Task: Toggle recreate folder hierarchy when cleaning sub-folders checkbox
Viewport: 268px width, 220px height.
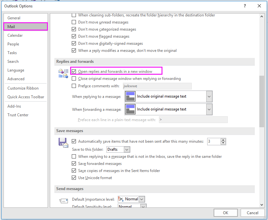Action: 74,15
